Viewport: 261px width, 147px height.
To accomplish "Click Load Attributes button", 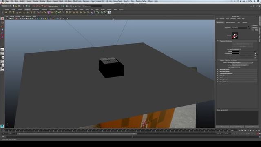I will (237, 127).
